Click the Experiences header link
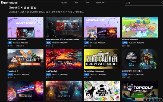This screenshot has width=163, height=102. click(9, 3)
